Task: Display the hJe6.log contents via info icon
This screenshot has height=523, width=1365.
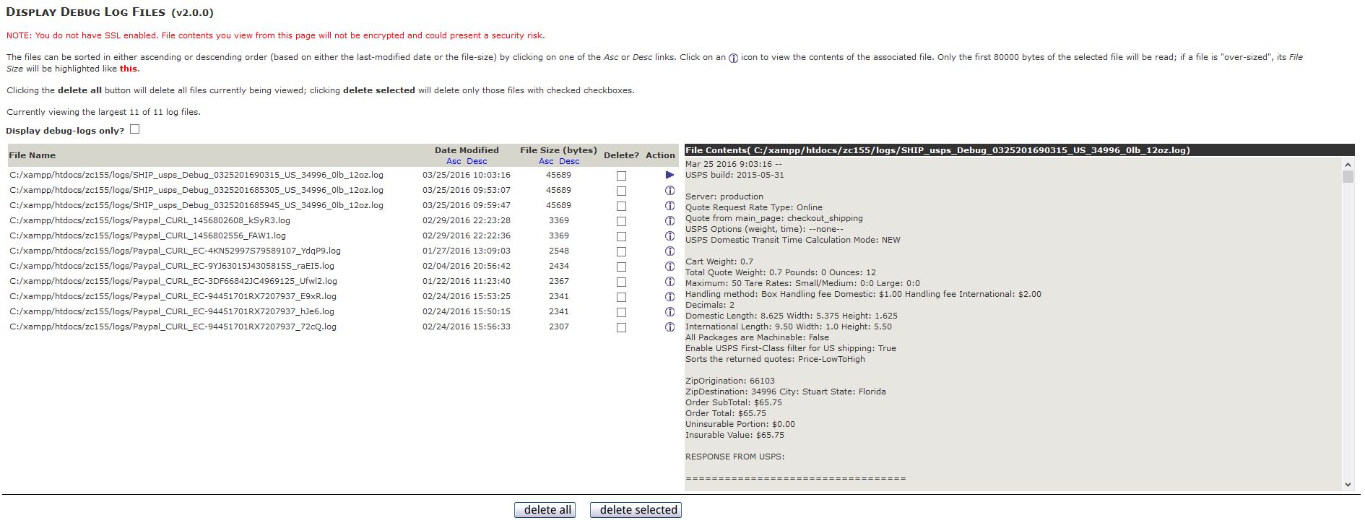Action: [x=669, y=312]
